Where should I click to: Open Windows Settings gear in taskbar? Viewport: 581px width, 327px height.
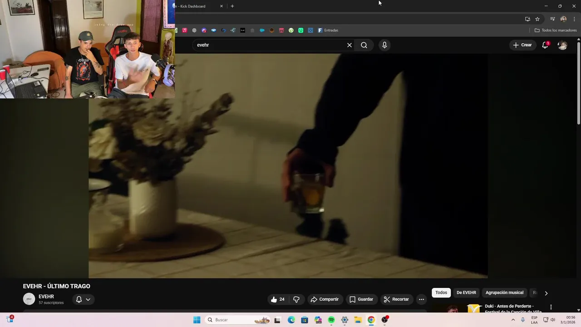tap(345, 320)
